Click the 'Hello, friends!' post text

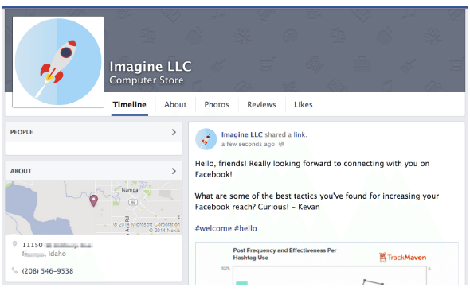[312, 169]
